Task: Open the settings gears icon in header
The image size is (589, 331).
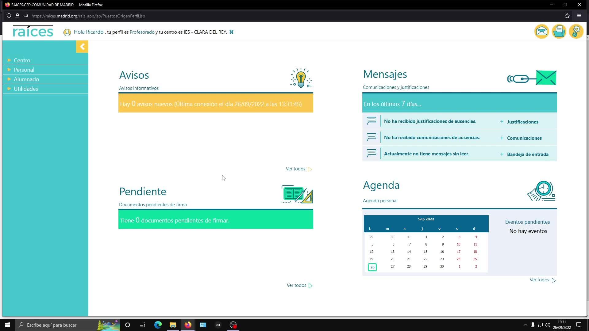Action: (x=576, y=31)
